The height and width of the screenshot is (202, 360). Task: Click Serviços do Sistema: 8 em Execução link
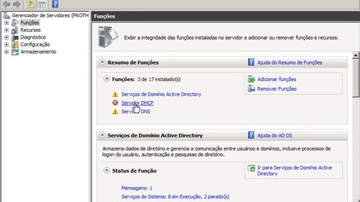pyautogui.click(x=175, y=196)
